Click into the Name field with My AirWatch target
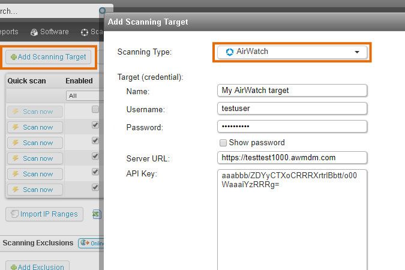Viewport: 405px width, 270px height. [292, 90]
